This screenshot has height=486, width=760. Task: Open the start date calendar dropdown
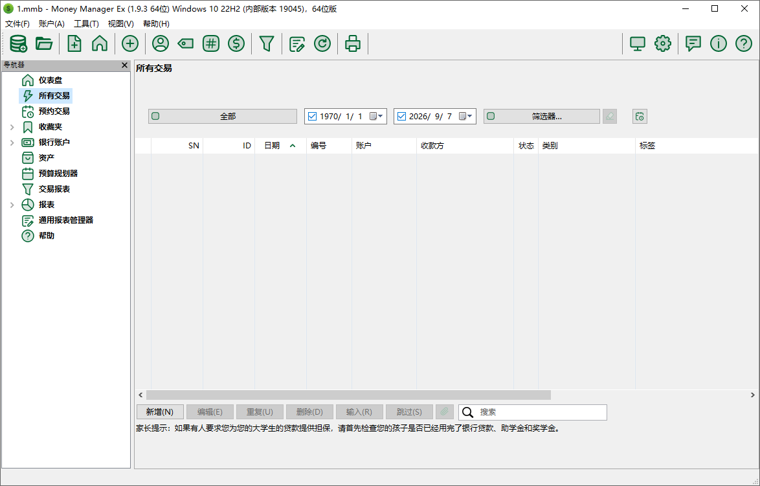pyautogui.click(x=377, y=117)
